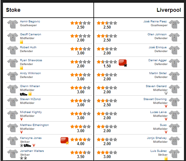Viewport: 186px width, 161px height.
Task: Click Kenwyne Jones' red badge with gold star
Action: pos(65,141)
